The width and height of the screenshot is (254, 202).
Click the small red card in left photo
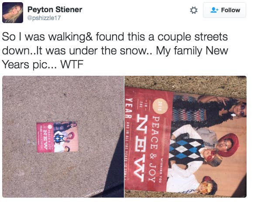click(x=57, y=137)
